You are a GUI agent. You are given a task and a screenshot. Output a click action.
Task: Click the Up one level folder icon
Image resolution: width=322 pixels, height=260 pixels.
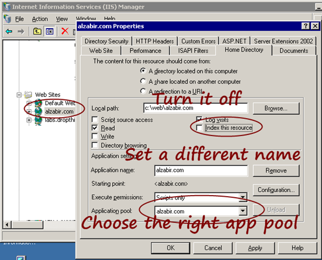coord(37,31)
